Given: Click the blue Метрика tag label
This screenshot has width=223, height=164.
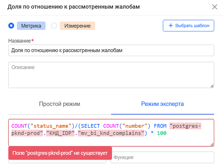Looking at the screenshot, I should pos(31,26).
